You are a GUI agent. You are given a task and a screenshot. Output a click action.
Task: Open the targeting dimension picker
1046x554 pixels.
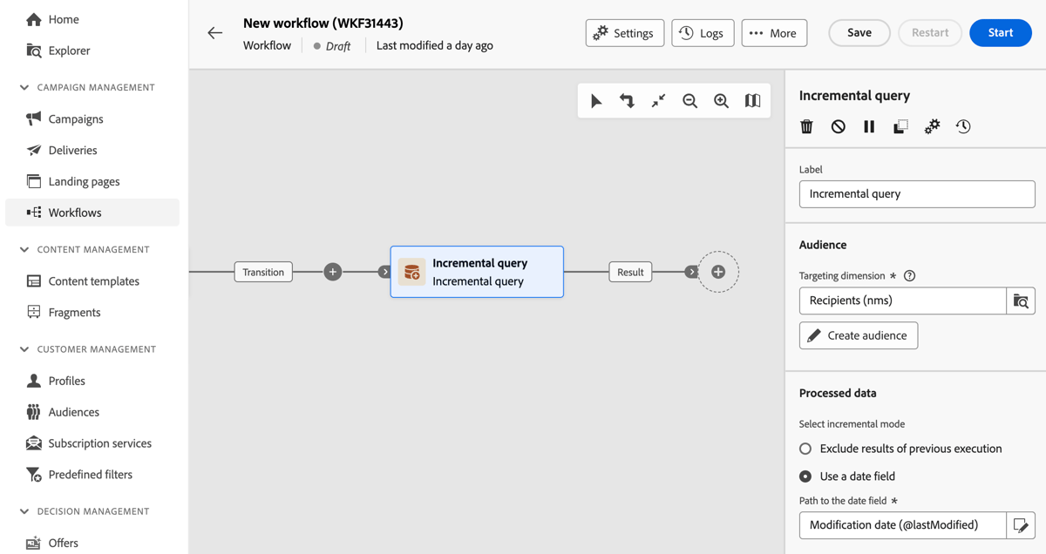[x=1021, y=301]
